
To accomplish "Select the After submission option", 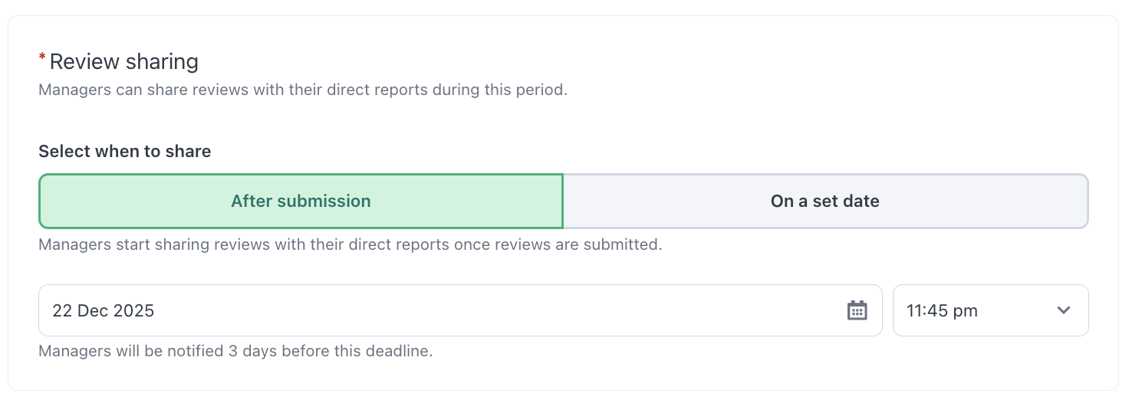I will pos(301,202).
